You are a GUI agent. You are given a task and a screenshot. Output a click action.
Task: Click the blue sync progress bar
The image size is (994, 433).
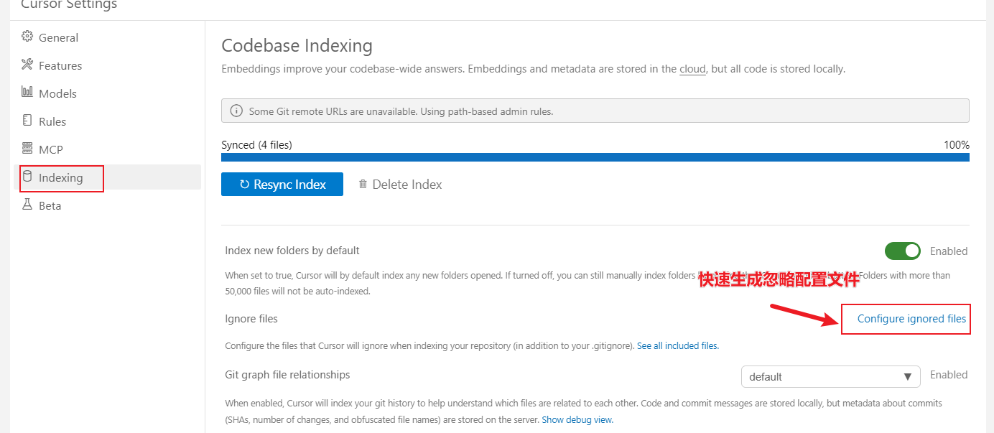pyautogui.click(x=595, y=157)
